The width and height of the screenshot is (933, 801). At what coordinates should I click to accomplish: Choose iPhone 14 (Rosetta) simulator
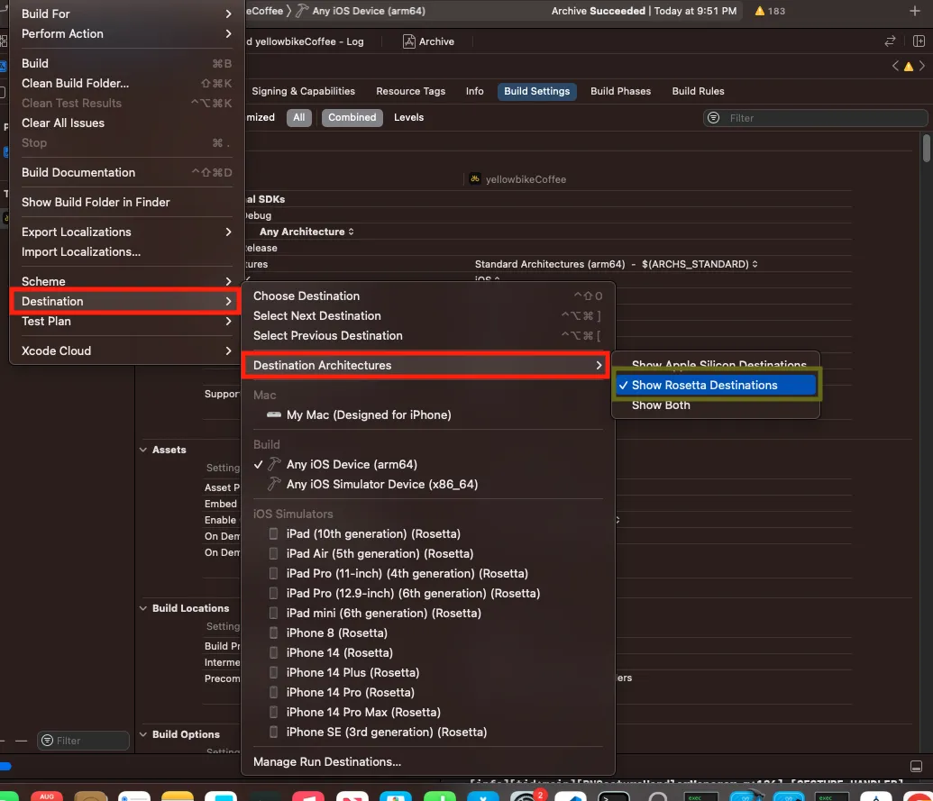tap(427, 653)
